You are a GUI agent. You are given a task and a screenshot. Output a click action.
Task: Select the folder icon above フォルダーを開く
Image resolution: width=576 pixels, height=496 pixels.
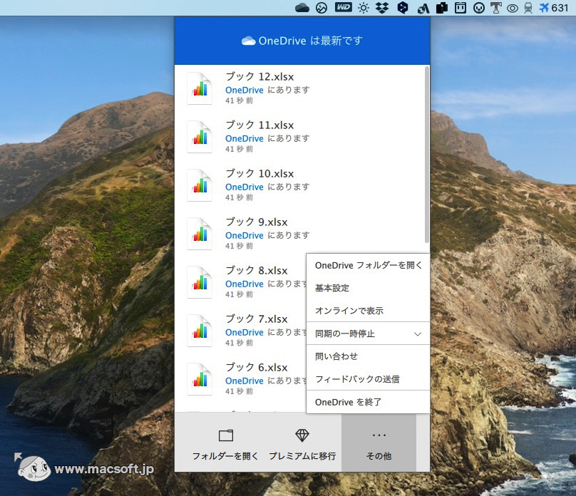coord(225,434)
